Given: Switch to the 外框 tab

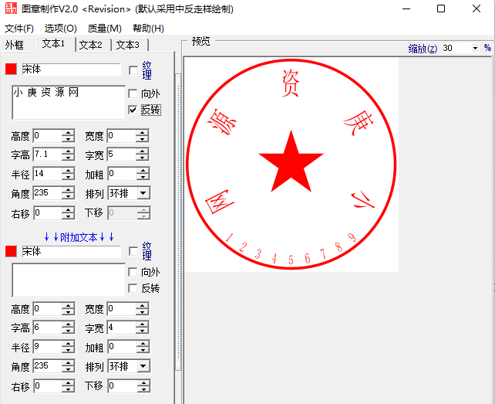Looking at the screenshot, I should [x=16, y=45].
